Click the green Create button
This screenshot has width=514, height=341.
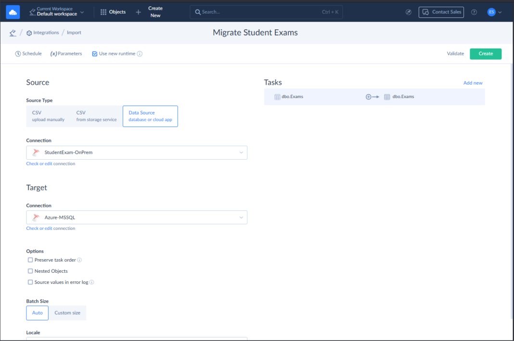(485, 54)
